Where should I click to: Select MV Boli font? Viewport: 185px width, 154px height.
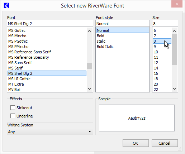[47, 90]
